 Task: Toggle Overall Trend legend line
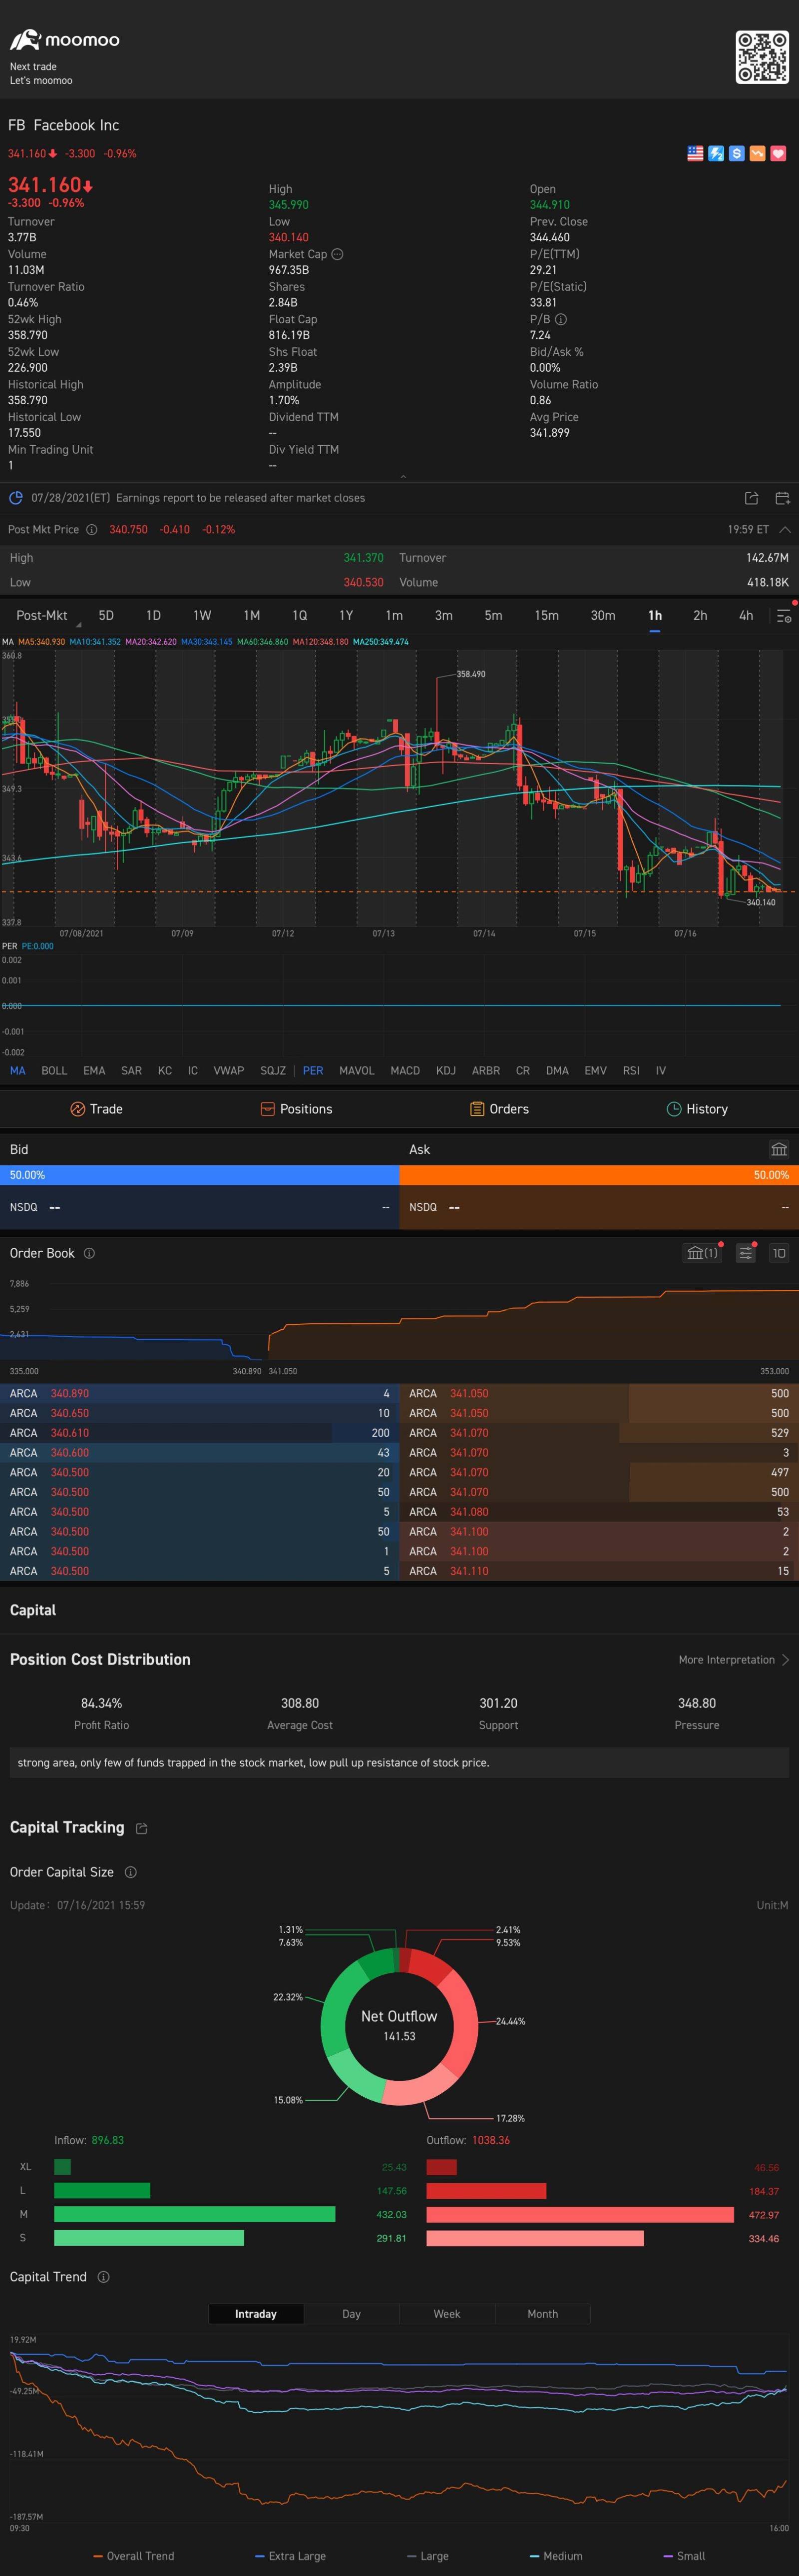(x=134, y=2556)
